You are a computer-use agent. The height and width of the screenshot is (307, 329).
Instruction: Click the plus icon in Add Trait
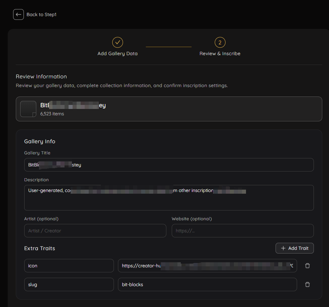[x=283, y=248]
